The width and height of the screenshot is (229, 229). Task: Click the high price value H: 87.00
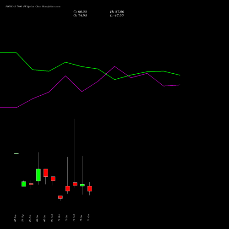point(117,12)
